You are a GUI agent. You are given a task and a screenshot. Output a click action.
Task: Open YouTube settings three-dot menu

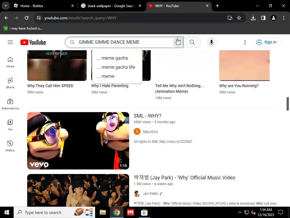[x=245, y=42]
